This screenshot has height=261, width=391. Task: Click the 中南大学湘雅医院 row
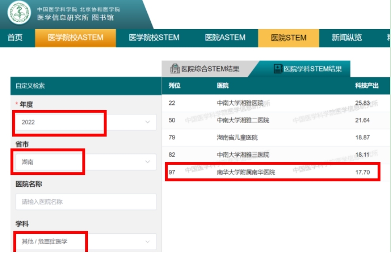(240, 103)
